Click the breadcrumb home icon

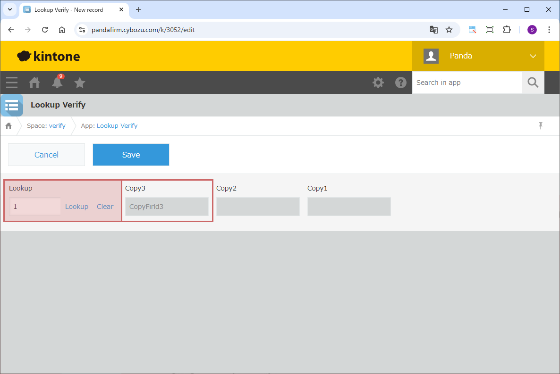click(8, 126)
